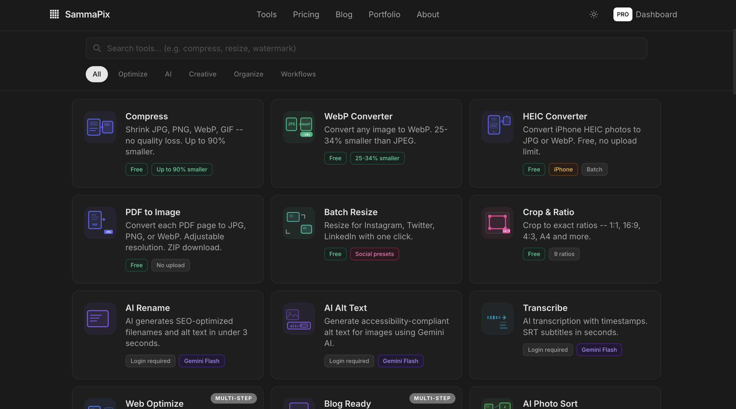This screenshot has height=409, width=736.
Task: Click Gemini Flash tag on AI Rename
Action: point(202,361)
